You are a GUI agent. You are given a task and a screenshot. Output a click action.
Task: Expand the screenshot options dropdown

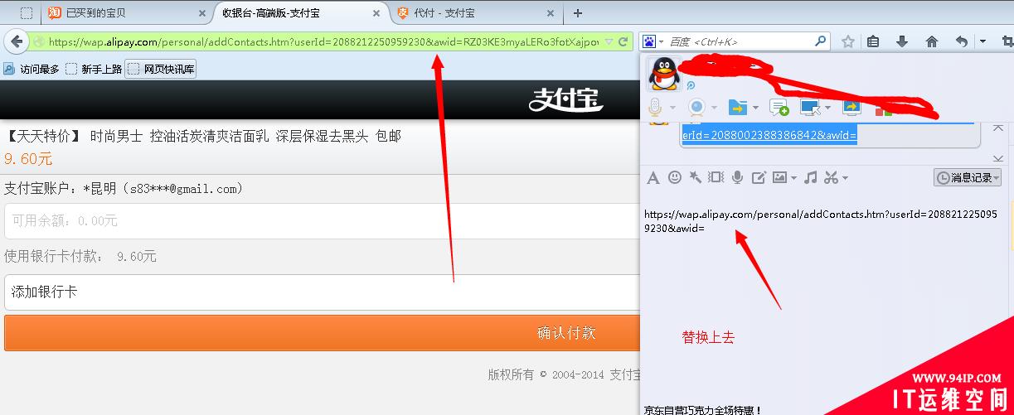[845, 178]
